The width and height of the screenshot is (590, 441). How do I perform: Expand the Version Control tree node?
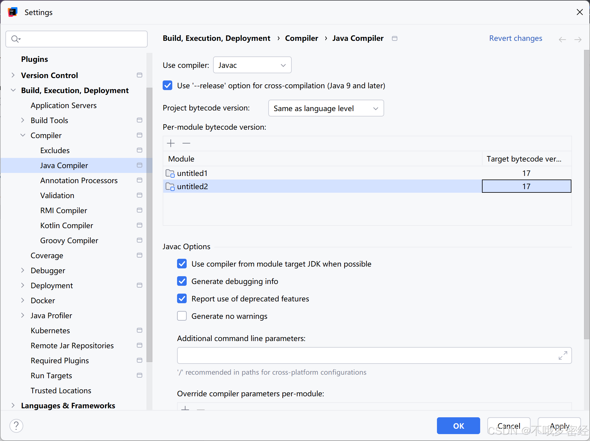(13, 75)
